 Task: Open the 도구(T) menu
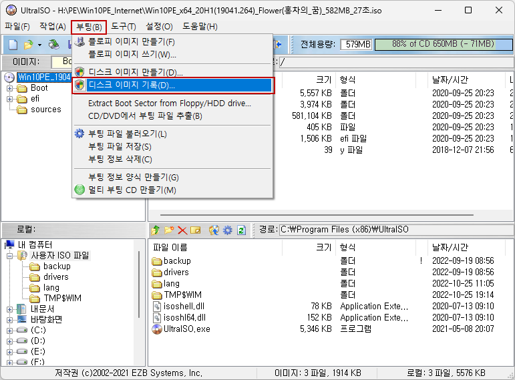pos(124,27)
